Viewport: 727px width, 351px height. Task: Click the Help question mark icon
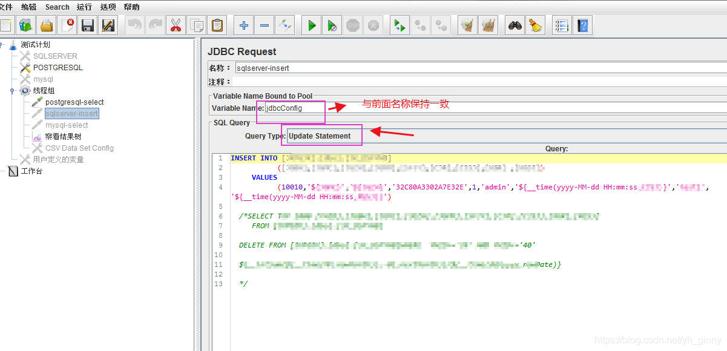coord(582,25)
